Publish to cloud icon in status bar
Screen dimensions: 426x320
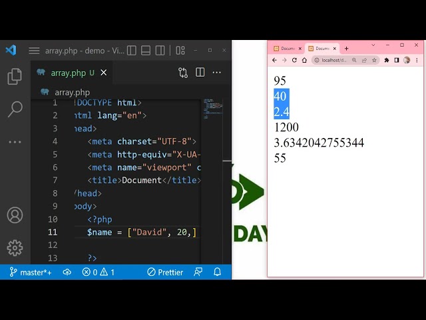click(x=67, y=272)
